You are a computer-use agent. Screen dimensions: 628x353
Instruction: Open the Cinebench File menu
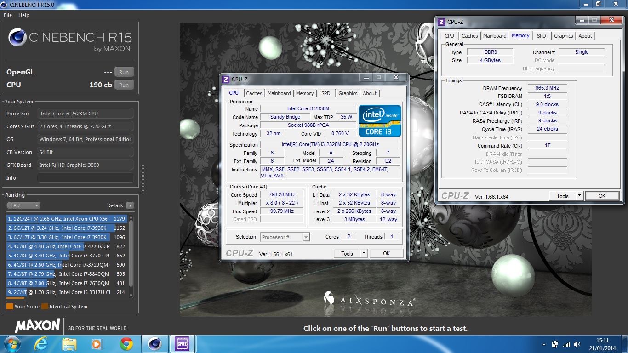click(8, 15)
